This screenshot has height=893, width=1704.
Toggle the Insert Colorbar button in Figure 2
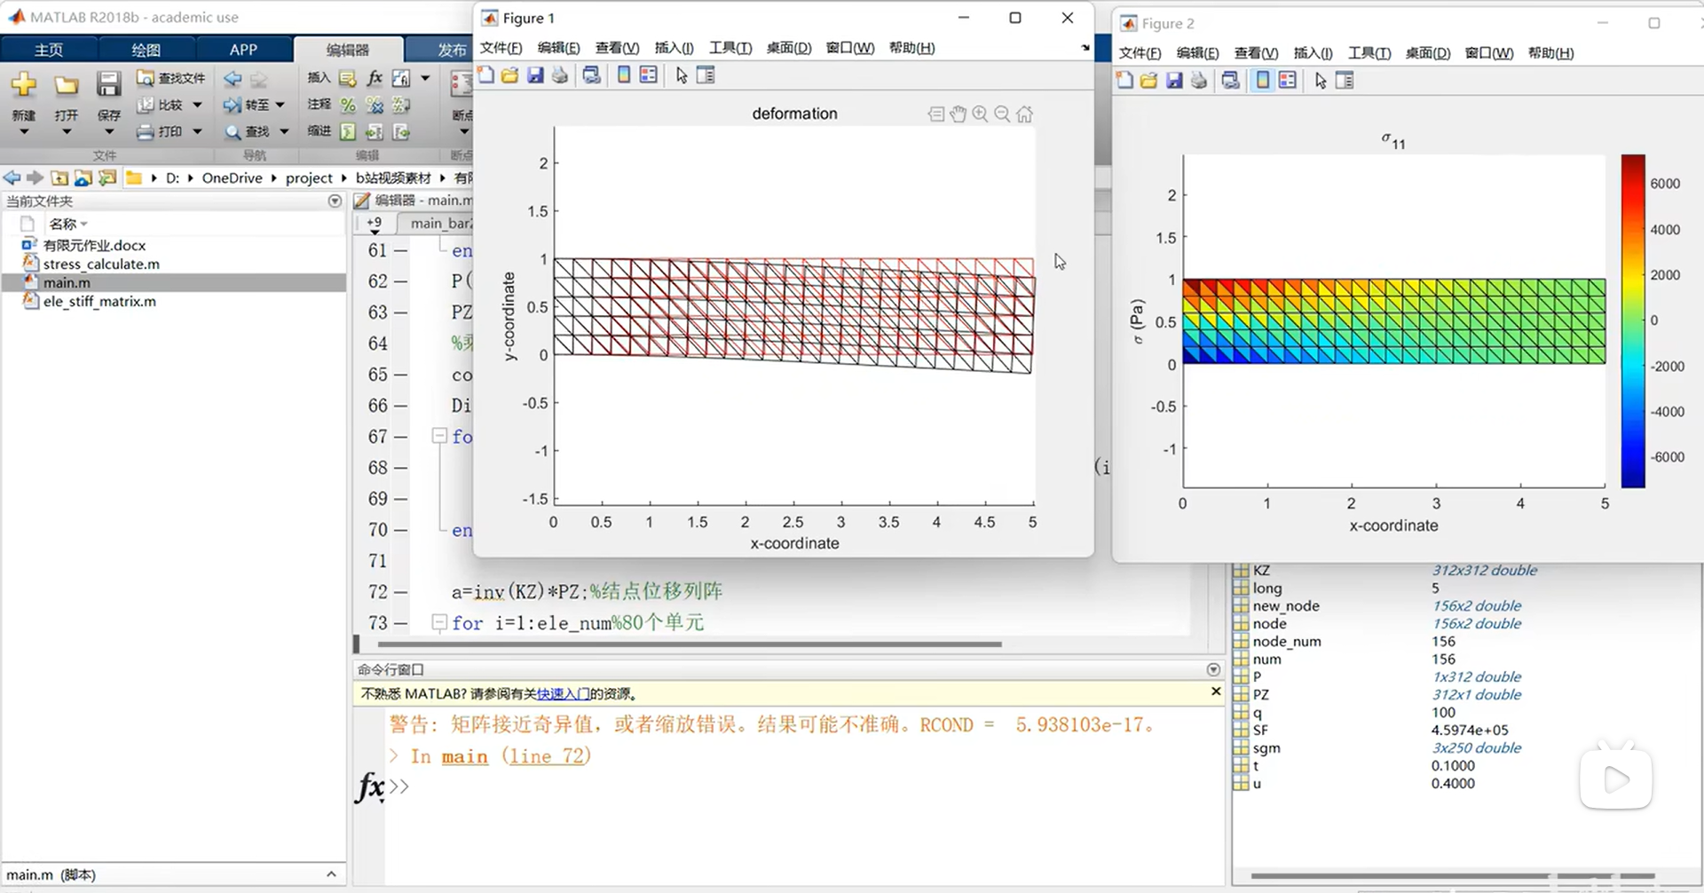point(1262,81)
